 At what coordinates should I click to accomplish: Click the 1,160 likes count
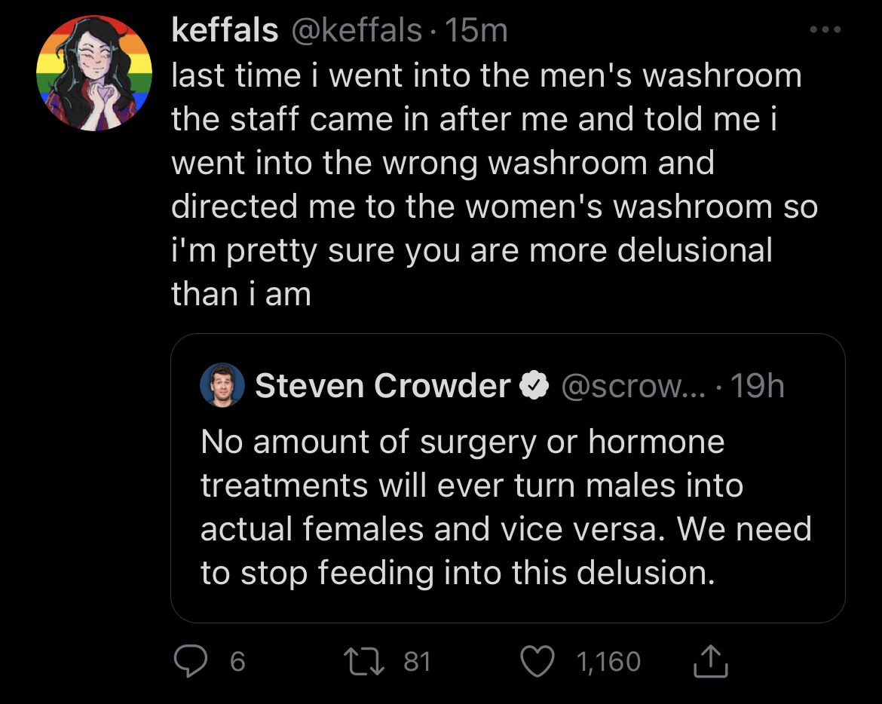(x=608, y=661)
